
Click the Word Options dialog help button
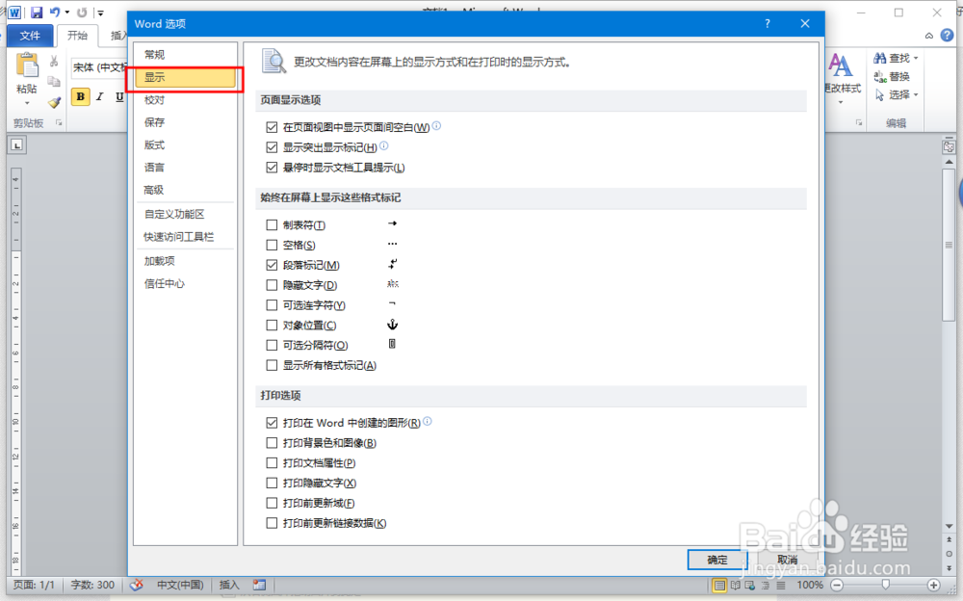[768, 23]
